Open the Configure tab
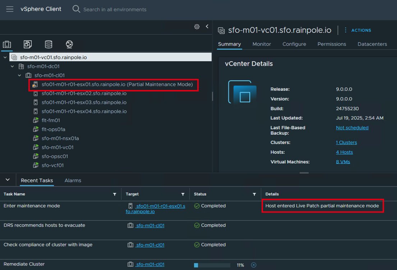Screen dimensions: 397x270 (294, 44)
